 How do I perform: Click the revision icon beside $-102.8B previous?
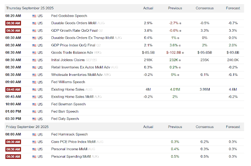(183, 53)
